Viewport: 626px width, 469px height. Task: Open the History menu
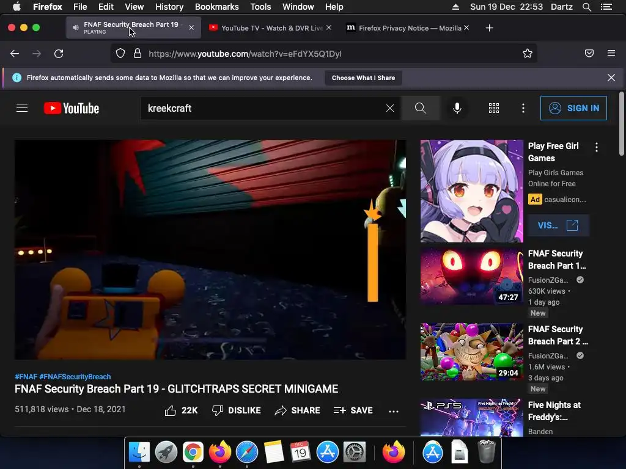pos(169,7)
